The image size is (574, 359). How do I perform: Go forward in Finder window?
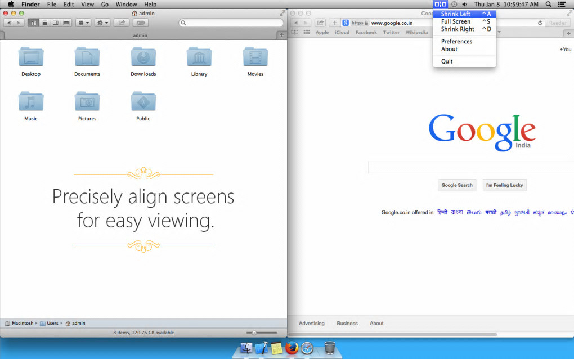coord(19,23)
